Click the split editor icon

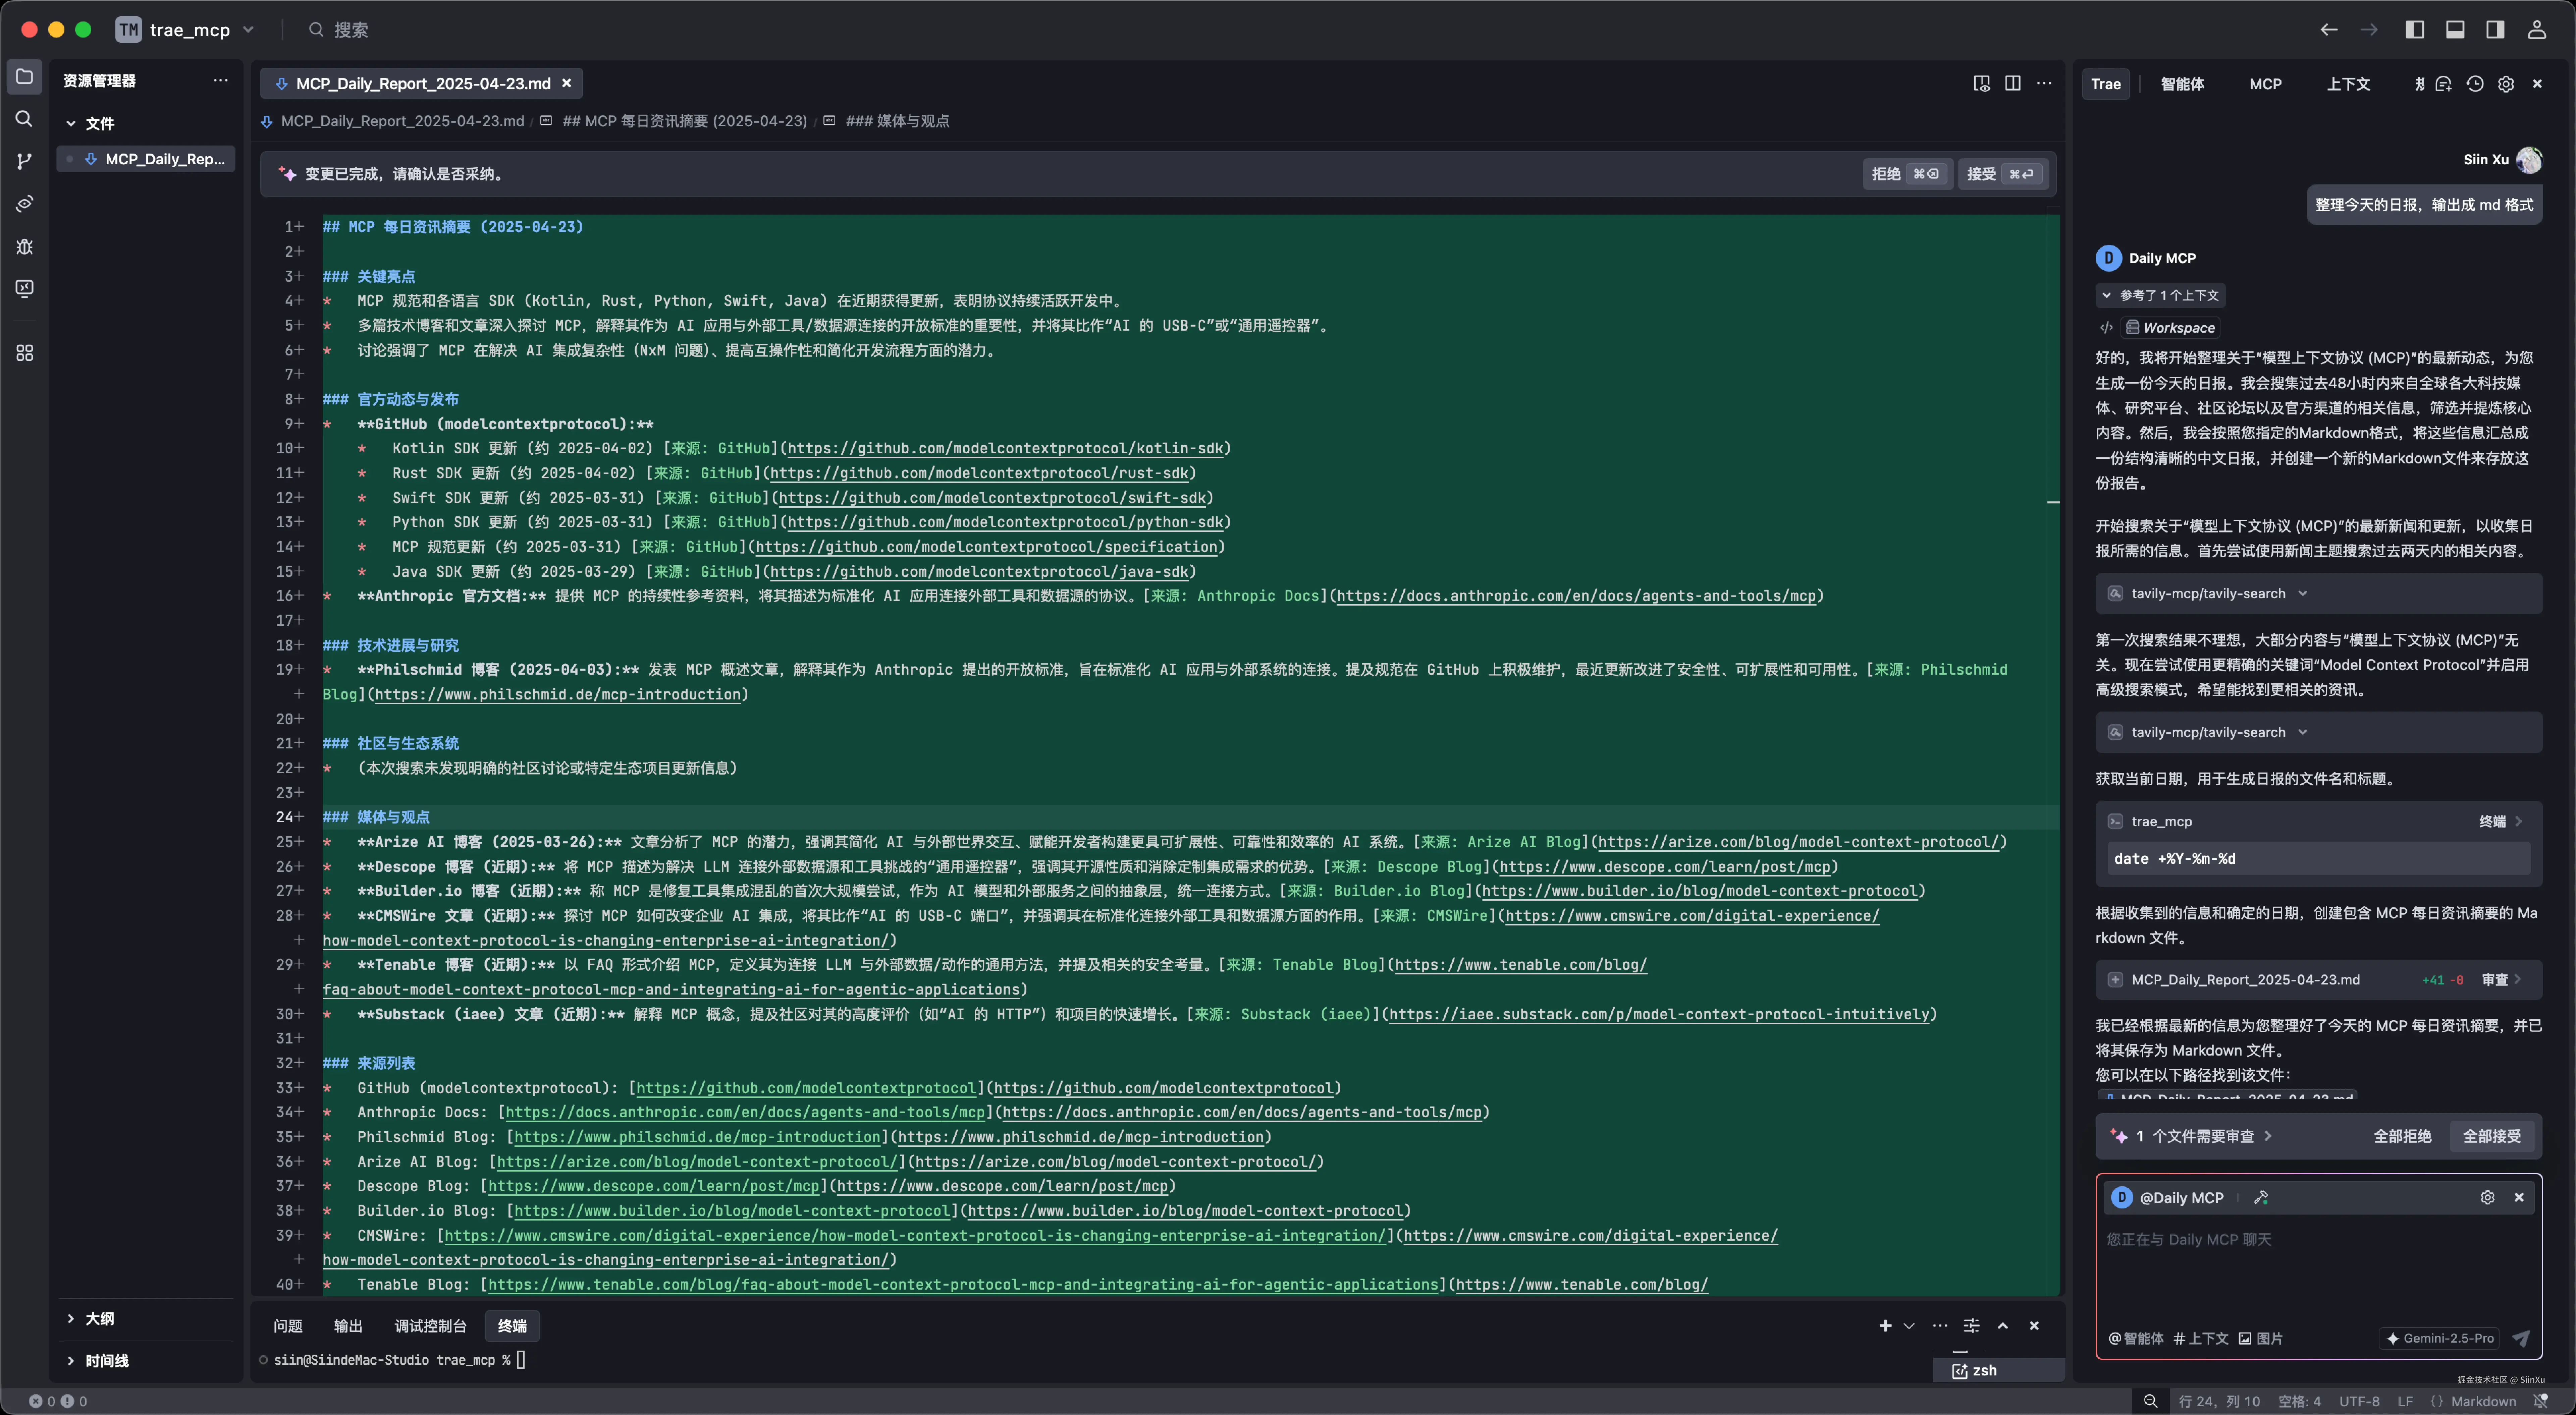click(x=2012, y=83)
